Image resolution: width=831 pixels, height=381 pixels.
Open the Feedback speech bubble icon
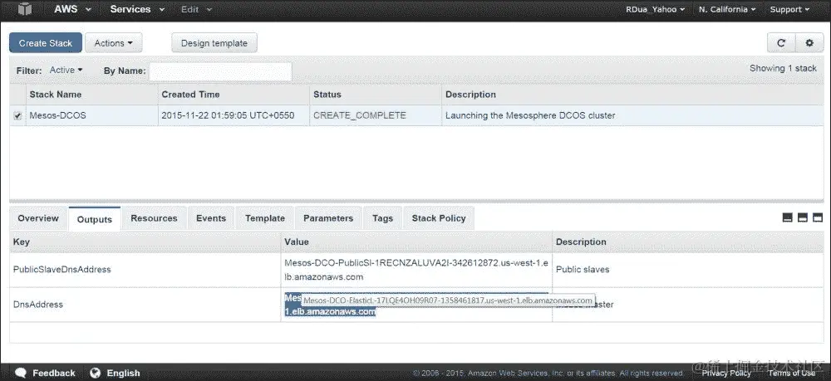21,373
